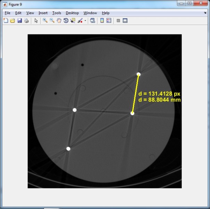Select the Zoom In magnifier tool
The width and height of the screenshot is (210, 209).
45,21
